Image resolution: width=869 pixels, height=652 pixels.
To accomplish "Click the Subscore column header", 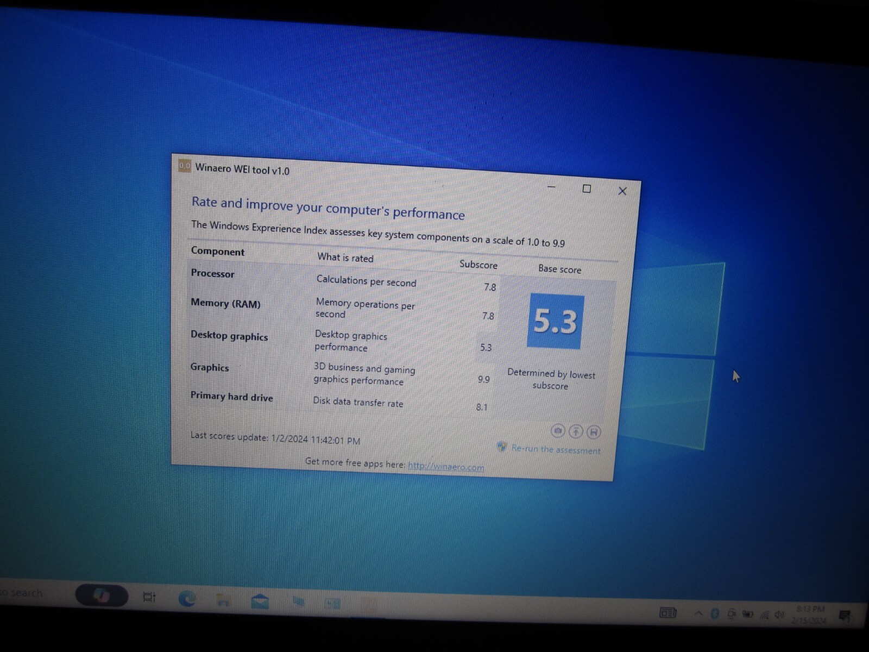I will [478, 265].
